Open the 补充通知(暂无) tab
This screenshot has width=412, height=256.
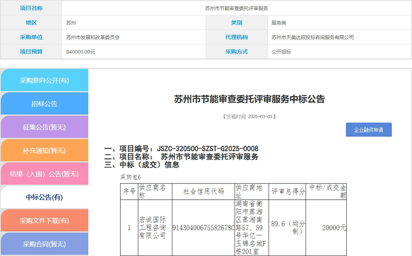coord(44,150)
